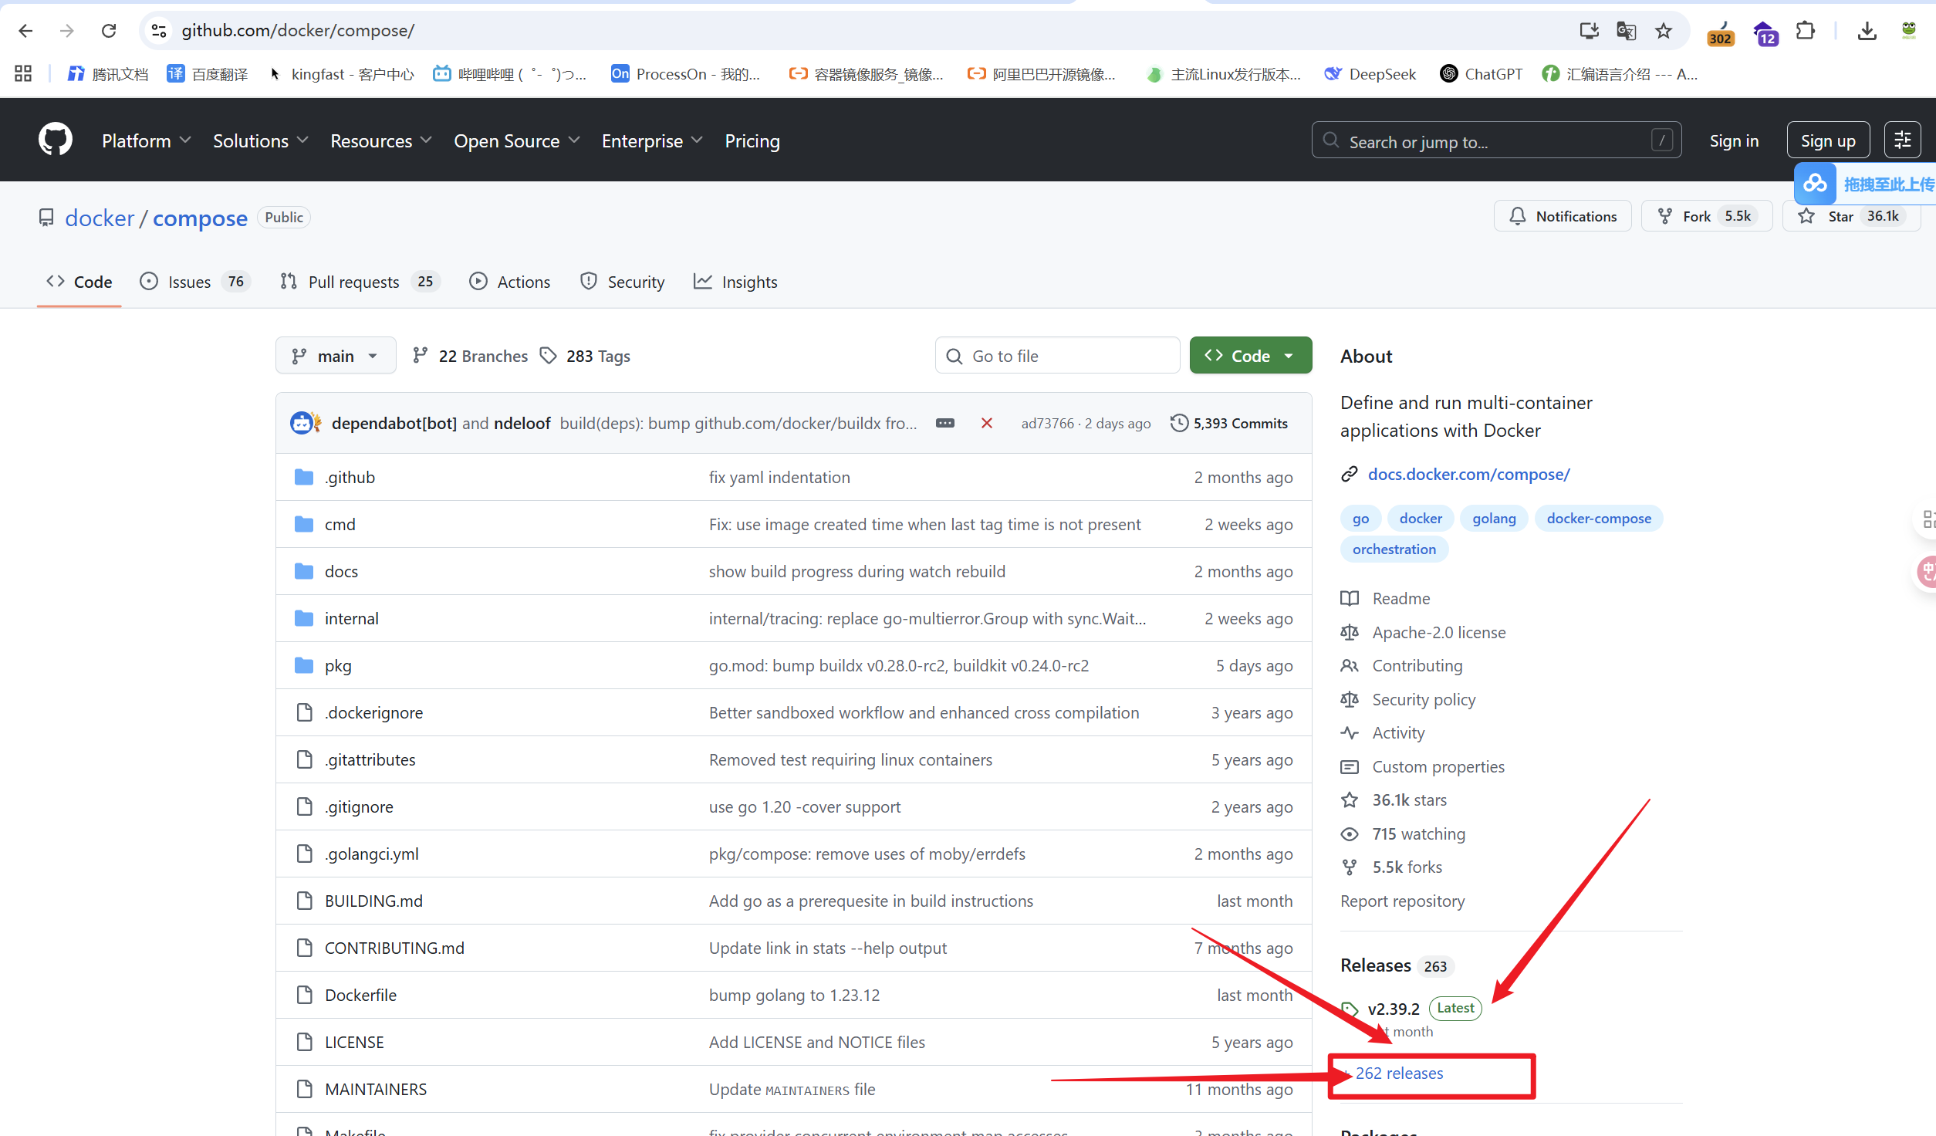Bookmark this page with the star icon
Screen dimensions: 1936x1136
1664,31
